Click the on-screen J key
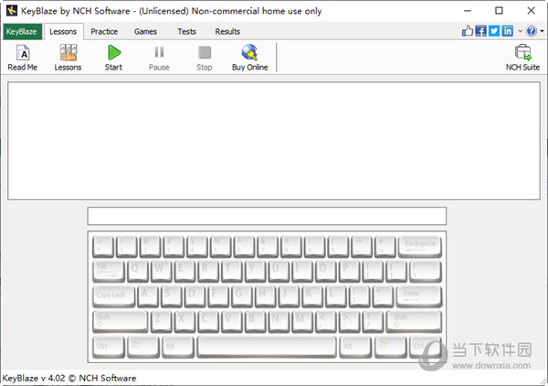The height and width of the screenshot is (386, 548). click(x=289, y=296)
